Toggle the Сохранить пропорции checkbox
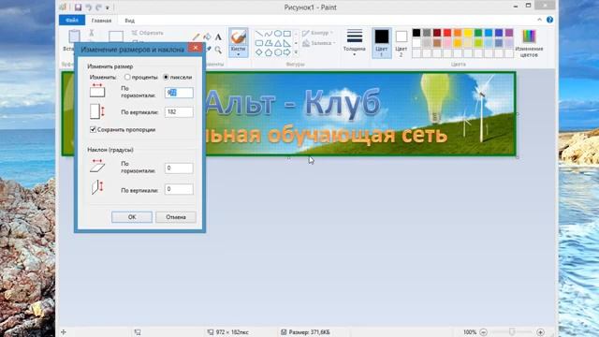599x337 pixels. (93, 129)
